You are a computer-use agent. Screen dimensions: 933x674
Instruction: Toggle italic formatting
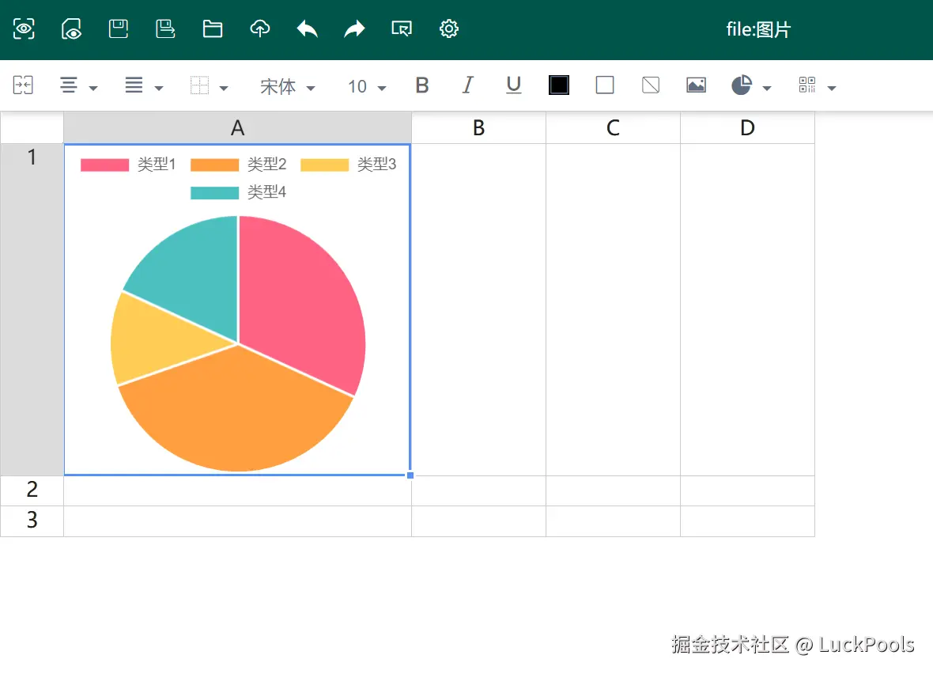pyautogui.click(x=468, y=85)
